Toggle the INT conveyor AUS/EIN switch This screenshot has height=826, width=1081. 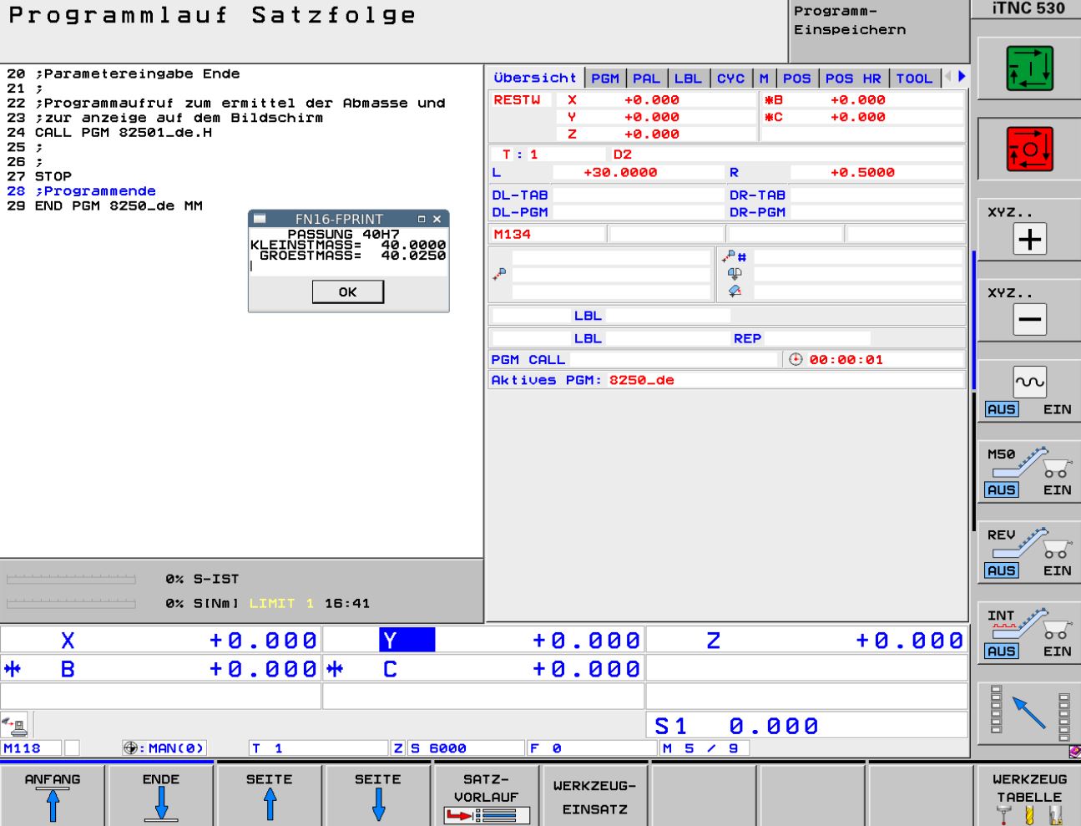point(1029,633)
